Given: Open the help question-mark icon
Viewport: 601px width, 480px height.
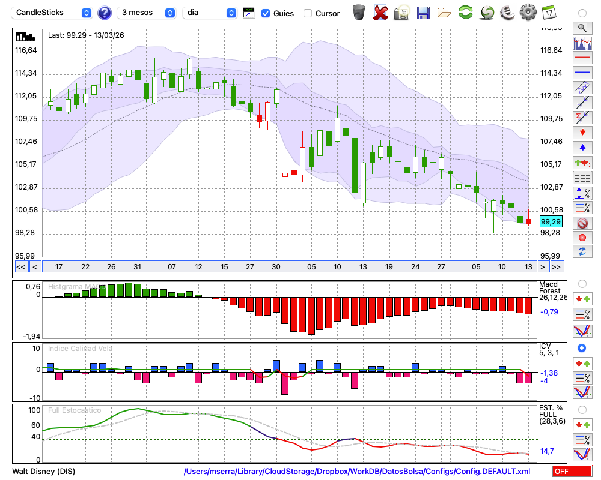Looking at the screenshot, I should click(x=104, y=13).
